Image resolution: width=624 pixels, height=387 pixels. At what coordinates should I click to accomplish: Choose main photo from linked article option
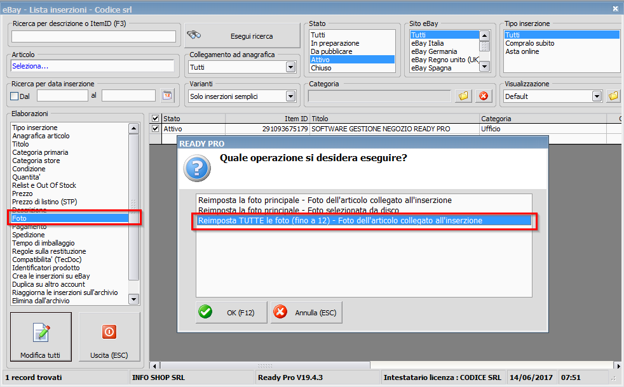pyautogui.click(x=363, y=200)
